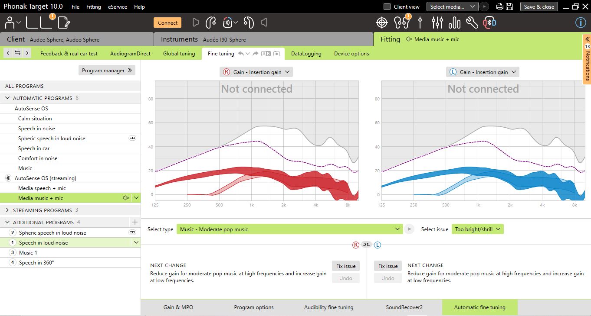This screenshot has width=591, height=316.
Task: Open the blue information icon
Action: pyautogui.click(x=580, y=23)
